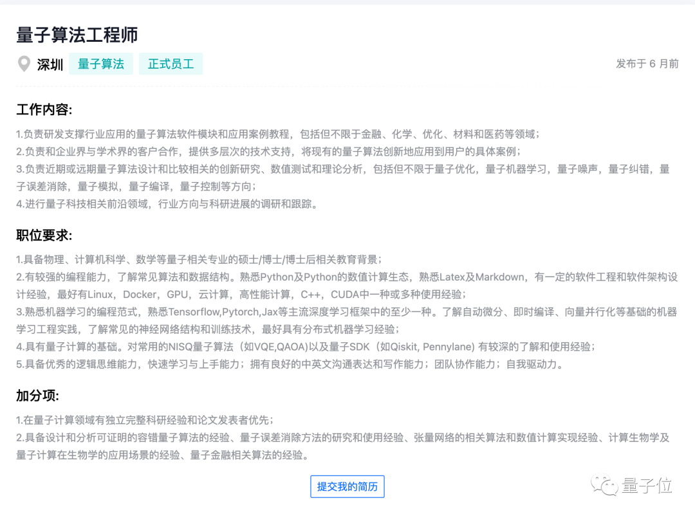Click duty line about 金融、化学、优化 fields
The image size is (695, 516).
(278, 134)
